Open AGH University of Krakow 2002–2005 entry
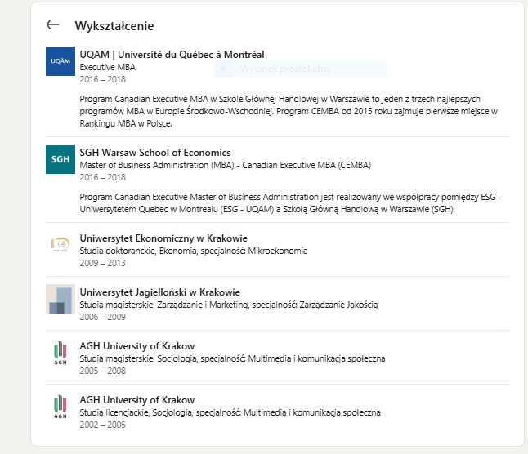Image resolution: width=528 pixels, height=454 pixels. coord(137,400)
